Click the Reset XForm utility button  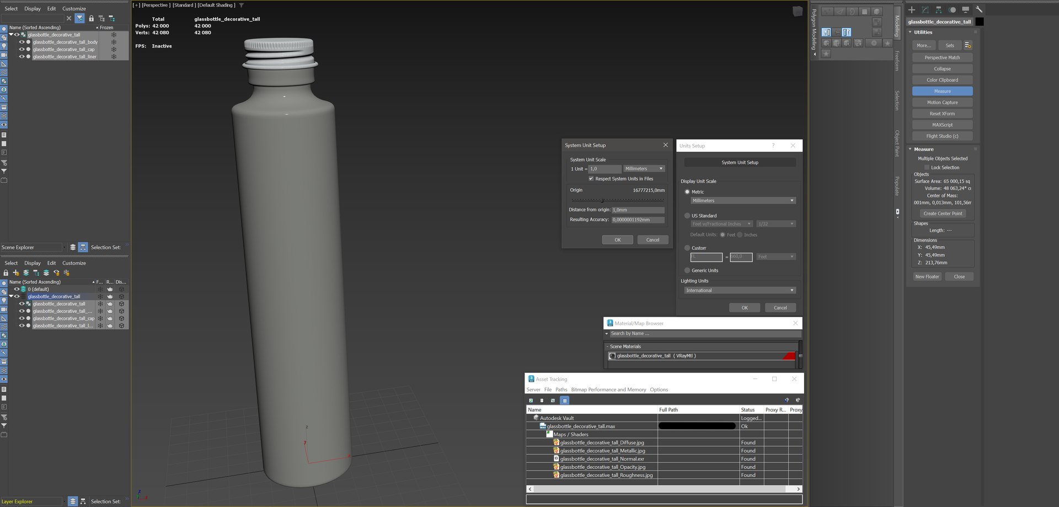coord(942,114)
